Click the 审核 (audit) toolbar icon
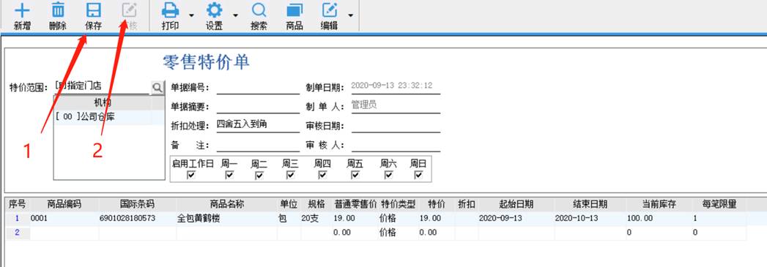The width and height of the screenshot is (767, 267). 129,10
